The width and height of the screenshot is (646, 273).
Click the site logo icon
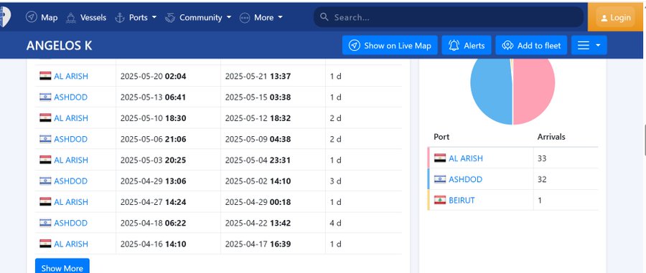(5, 17)
